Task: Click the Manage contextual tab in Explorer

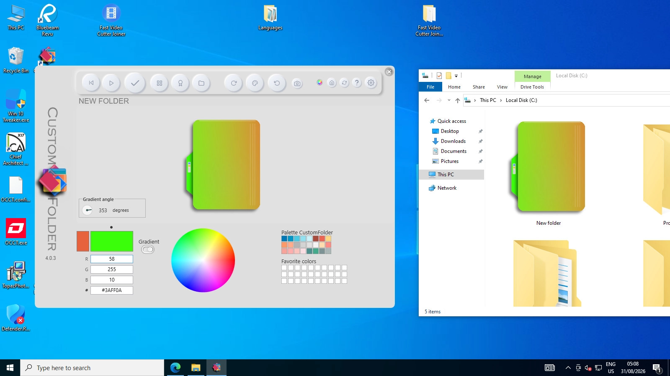Action: click(533, 76)
